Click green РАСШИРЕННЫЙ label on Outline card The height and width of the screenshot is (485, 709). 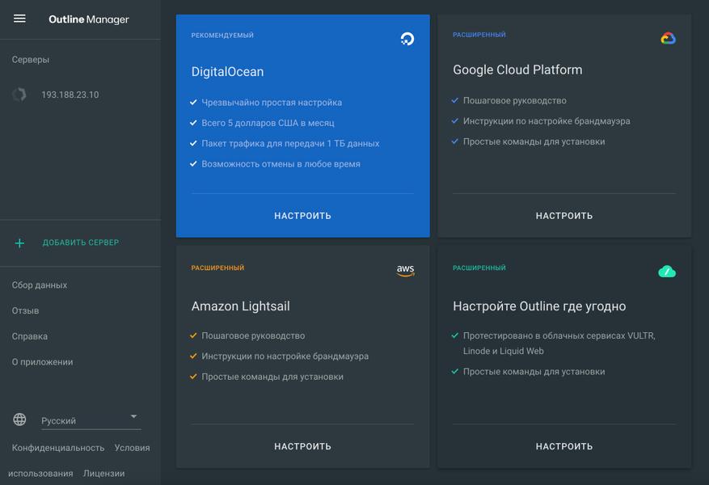coord(479,268)
